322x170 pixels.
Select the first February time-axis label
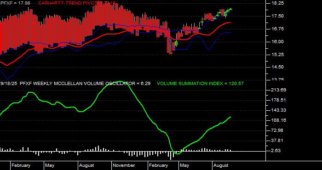(21, 165)
